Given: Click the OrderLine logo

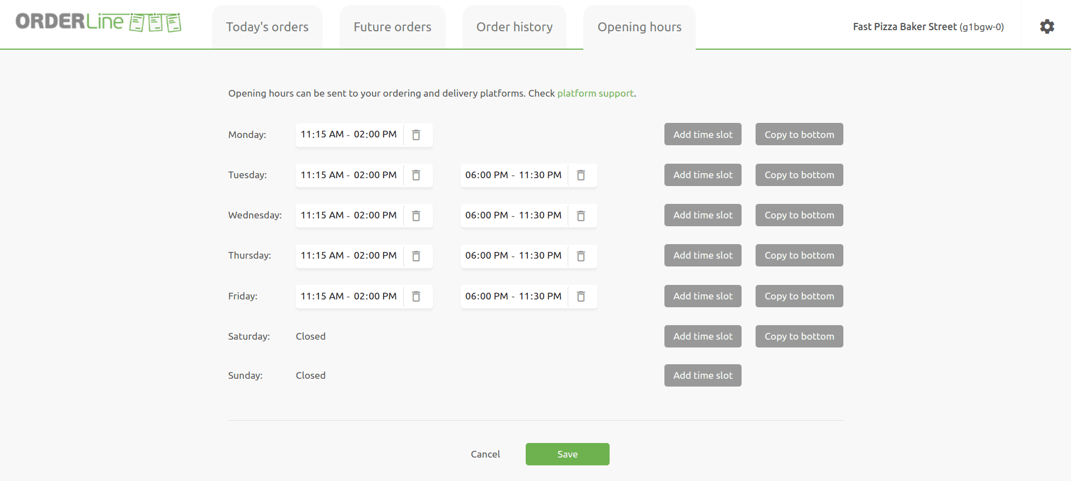Looking at the screenshot, I should pos(98,22).
